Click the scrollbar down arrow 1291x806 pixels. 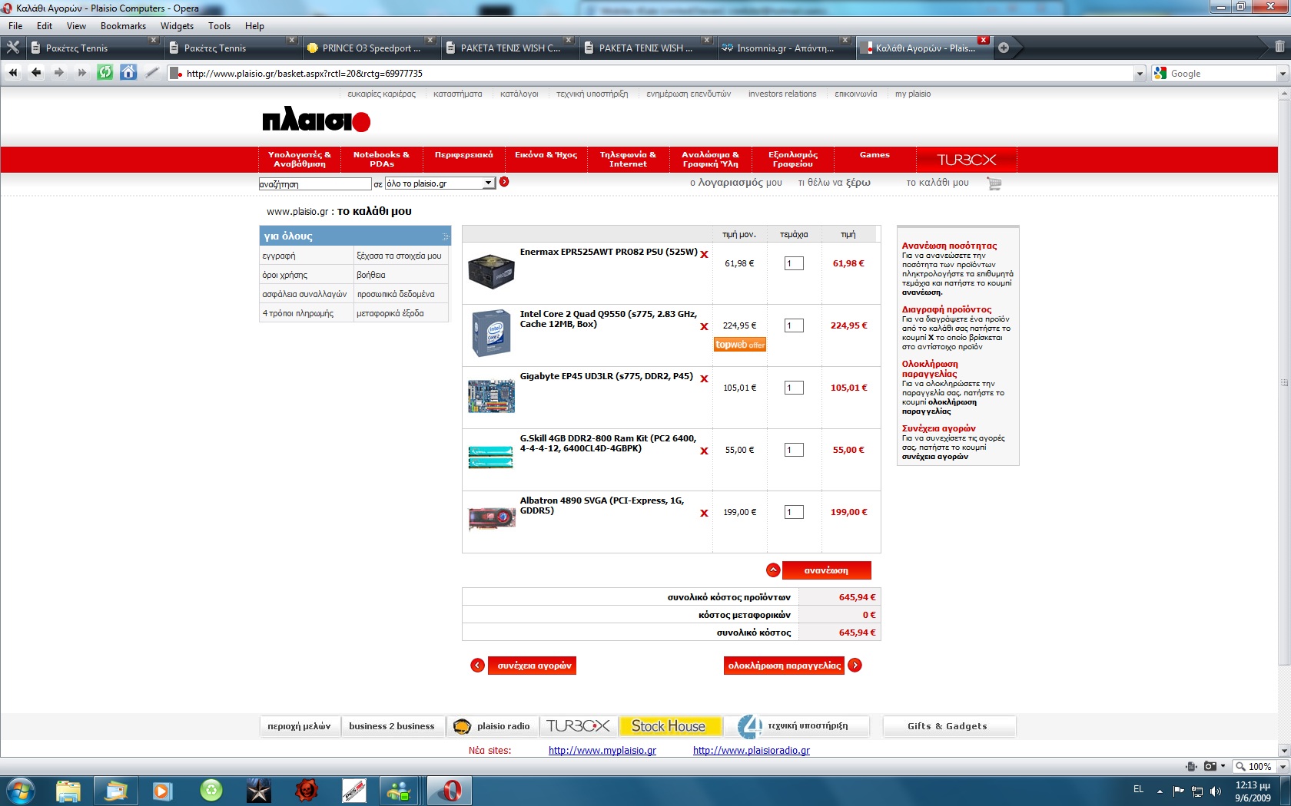coord(1283,750)
